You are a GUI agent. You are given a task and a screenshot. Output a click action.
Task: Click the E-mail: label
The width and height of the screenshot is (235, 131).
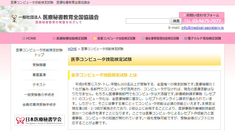click(x=174, y=28)
